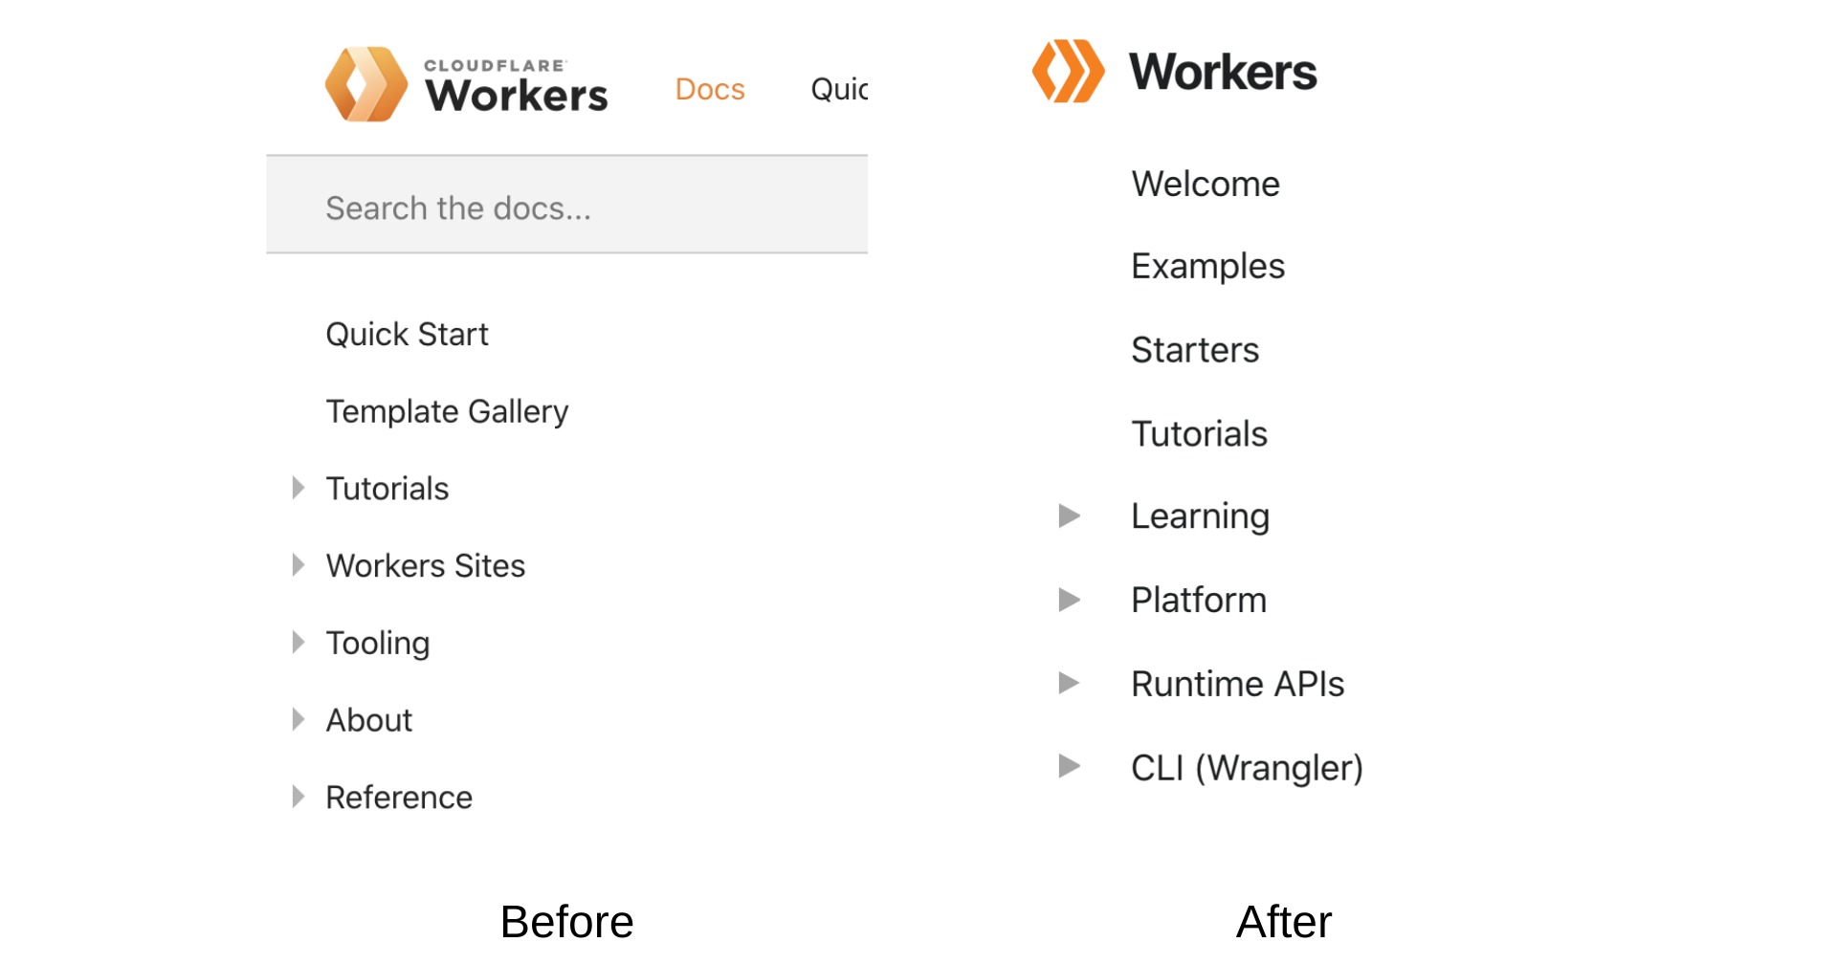Open the Tutorials link in After sidebar
This screenshot has width=1837, height=964.
(x=1200, y=434)
